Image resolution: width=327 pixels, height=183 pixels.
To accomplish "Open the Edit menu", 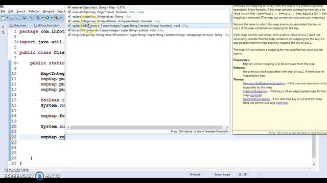I will tap(11, 11).
